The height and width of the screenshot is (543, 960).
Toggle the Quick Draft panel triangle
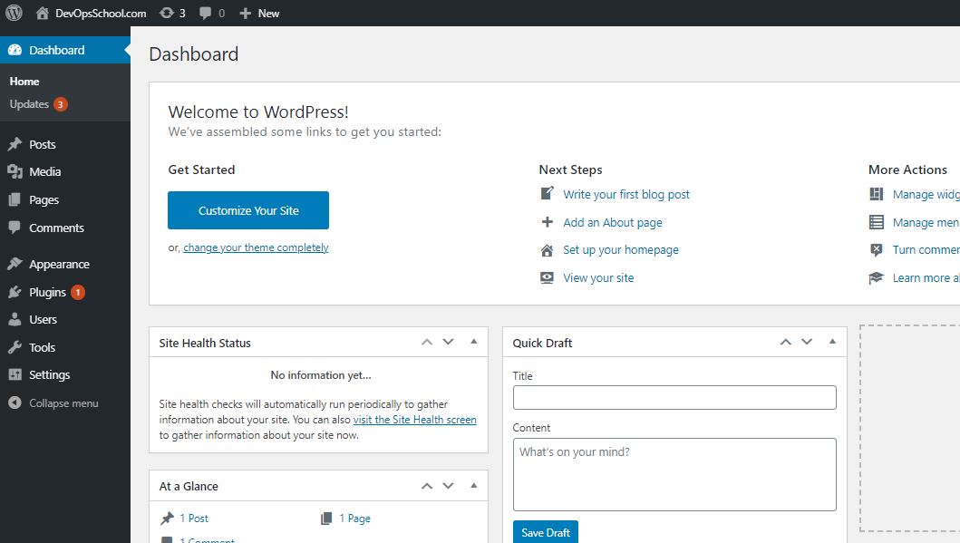tap(831, 342)
